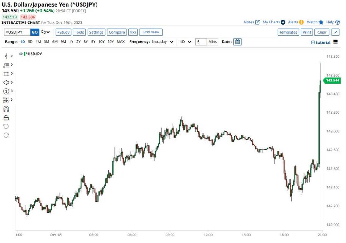Open the tutorial link
346x243 pixels.
[x=320, y=42]
